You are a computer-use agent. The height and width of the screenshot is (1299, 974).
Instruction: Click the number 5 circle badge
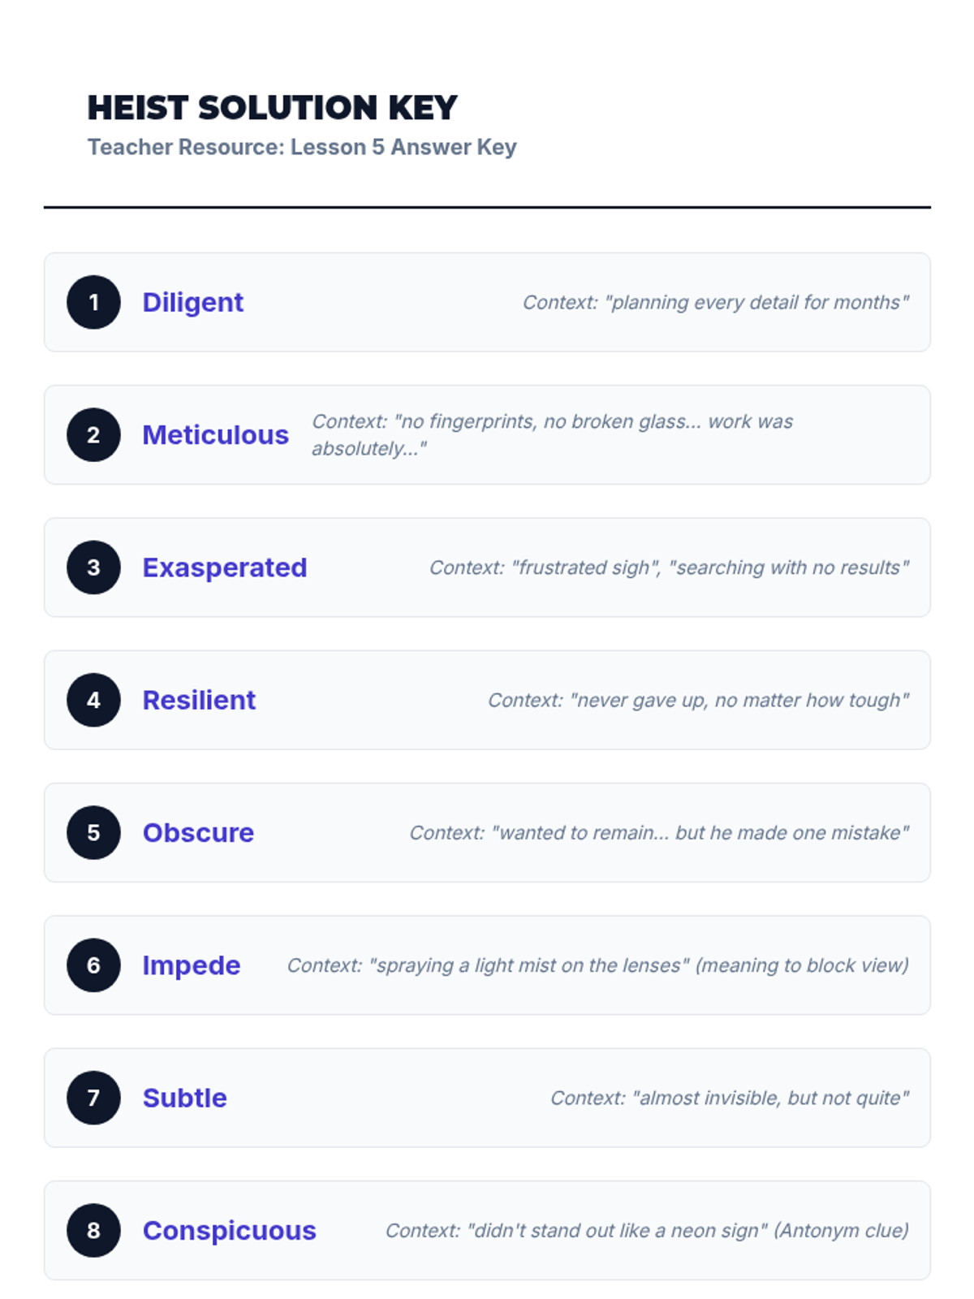(x=93, y=832)
